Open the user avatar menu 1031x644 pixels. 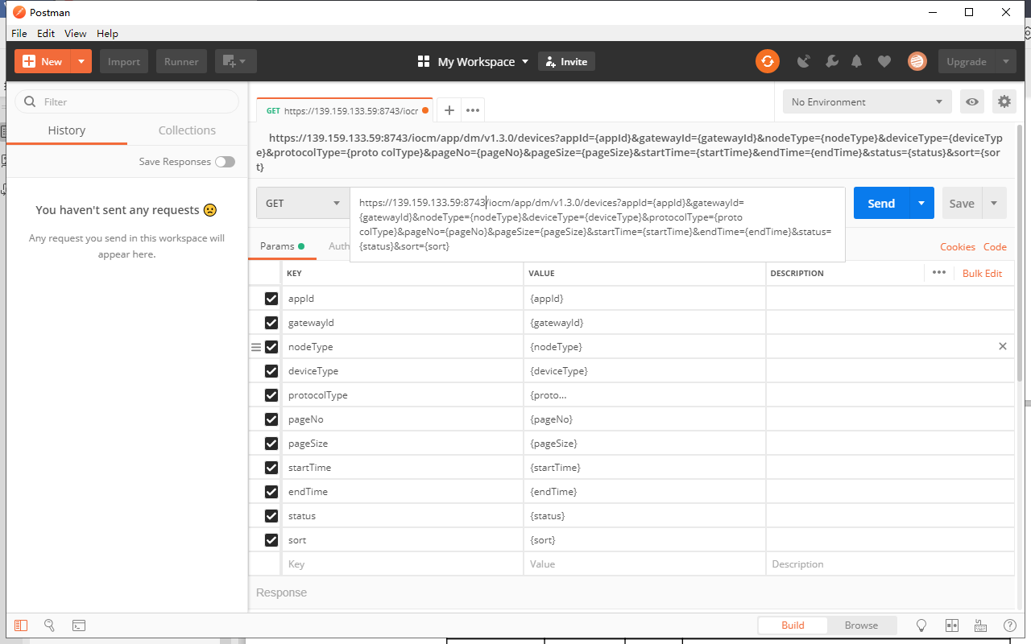tap(917, 61)
